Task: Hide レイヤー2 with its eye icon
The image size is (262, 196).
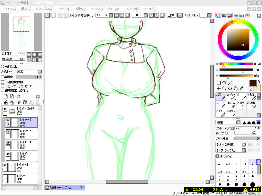Action: 5,165
